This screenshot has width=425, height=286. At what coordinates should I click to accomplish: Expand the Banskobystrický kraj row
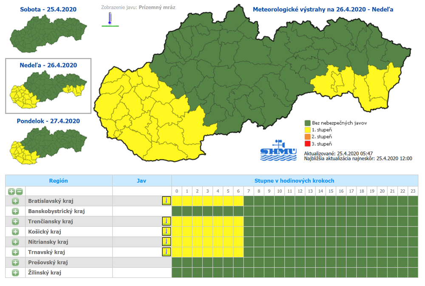[16, 211]
